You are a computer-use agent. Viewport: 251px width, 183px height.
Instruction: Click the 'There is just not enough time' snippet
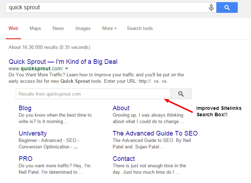coord(149,169)
